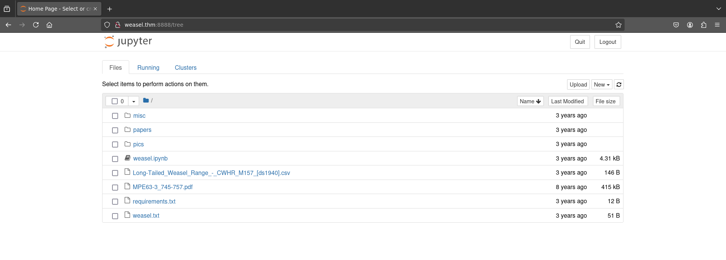This screenshot has height=260, width=726.
Task: Click the Jupyter logo
Action: click(128, 42)
